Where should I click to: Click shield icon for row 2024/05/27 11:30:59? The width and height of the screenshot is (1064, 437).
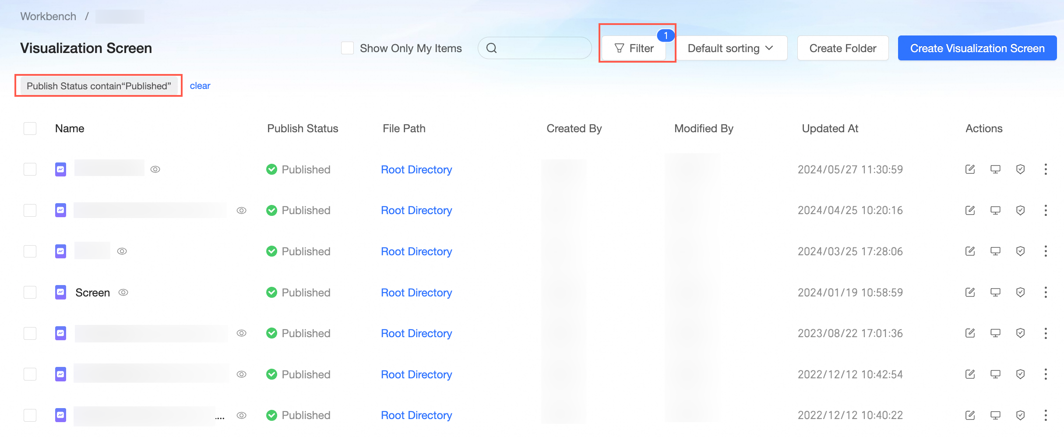point(1020,169)
